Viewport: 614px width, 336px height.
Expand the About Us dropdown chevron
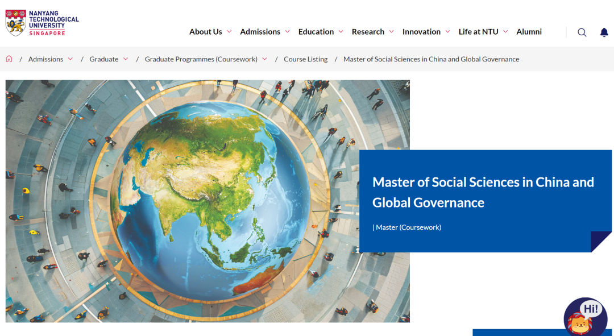point(229,32)
